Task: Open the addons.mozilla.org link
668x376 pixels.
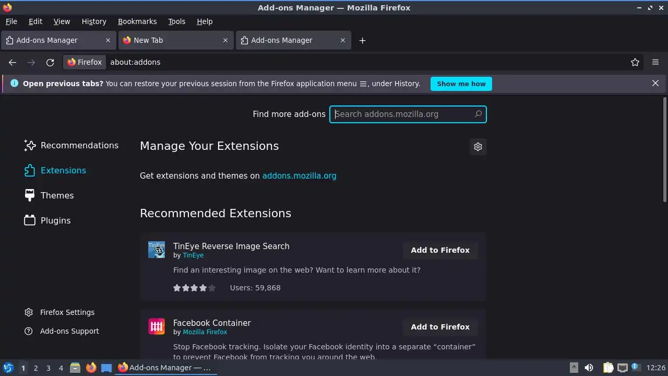Action: [x=300, y=175]
